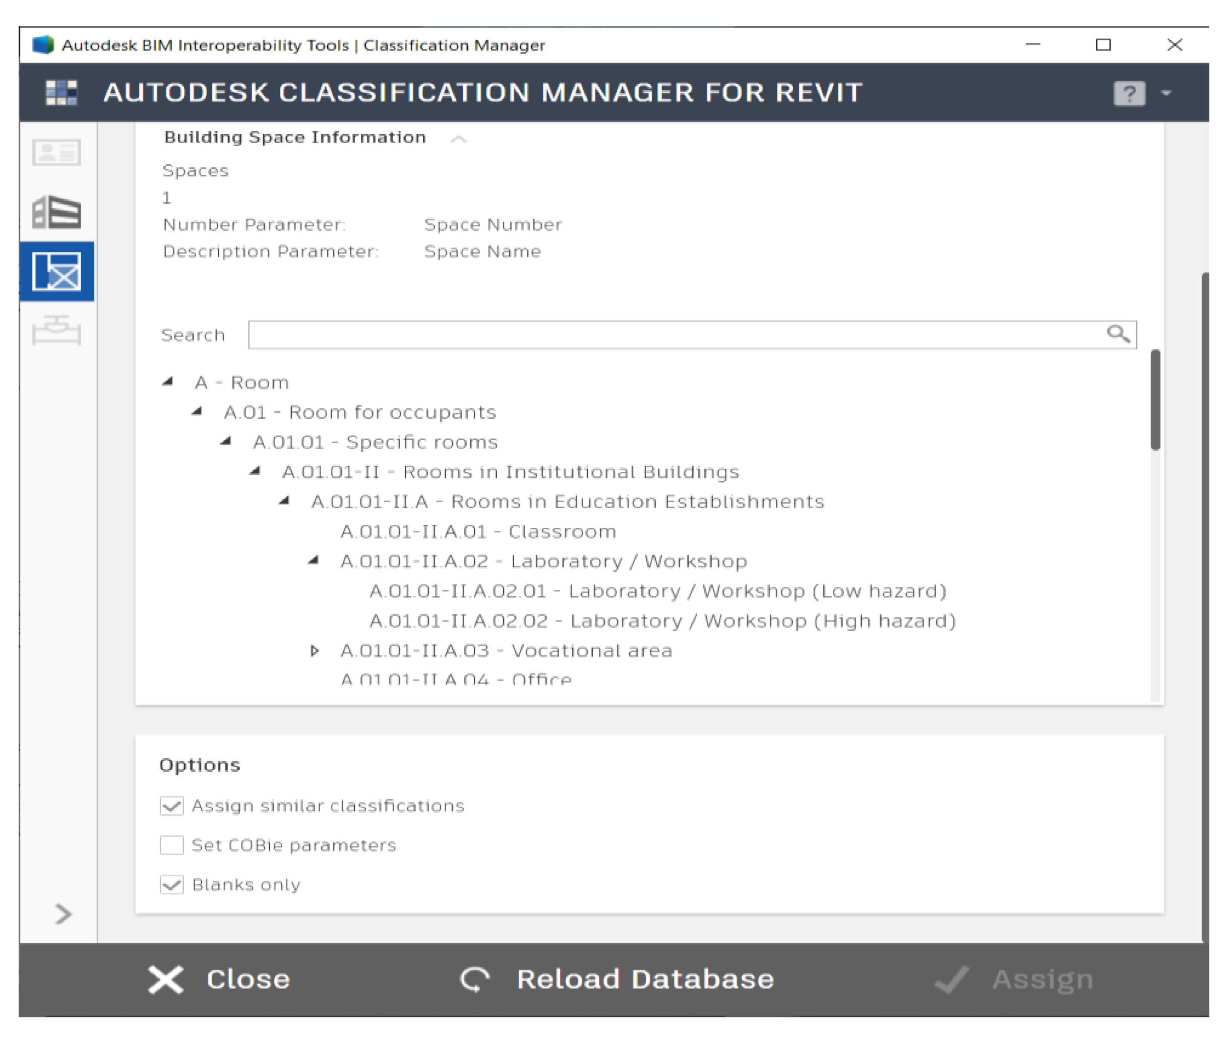
Task: Click the help question mark icon
Action: tap(1129, 93)
